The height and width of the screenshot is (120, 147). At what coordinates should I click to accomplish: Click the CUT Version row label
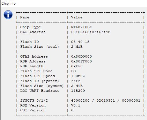pyautogui.click(x=33, y=110)
